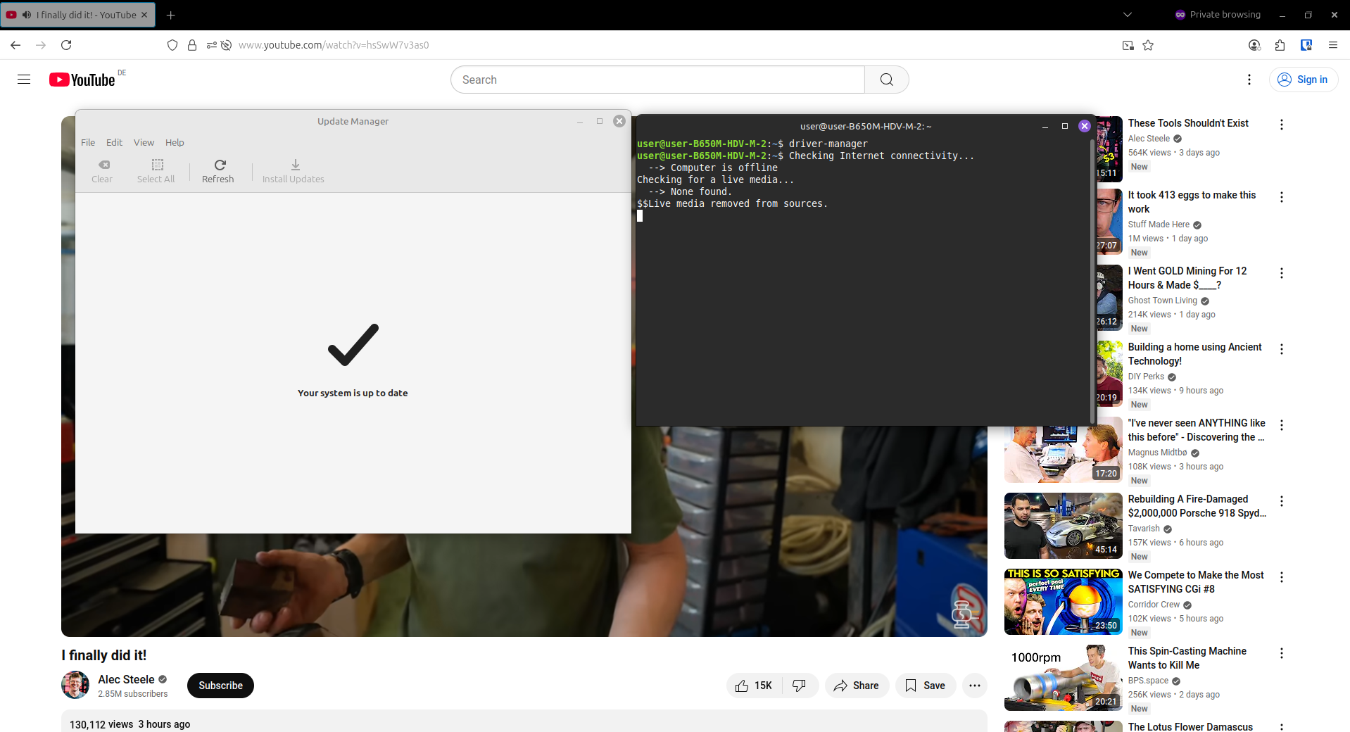
Task: Open the tracking protection shield icon
Action: click(172, 45)
